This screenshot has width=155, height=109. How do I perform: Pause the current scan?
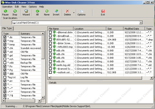pos(5,13)
